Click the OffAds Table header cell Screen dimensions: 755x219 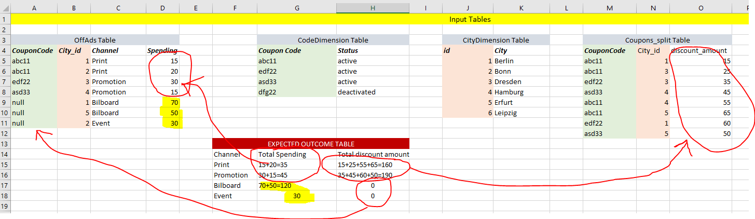[x=95, y=40]
